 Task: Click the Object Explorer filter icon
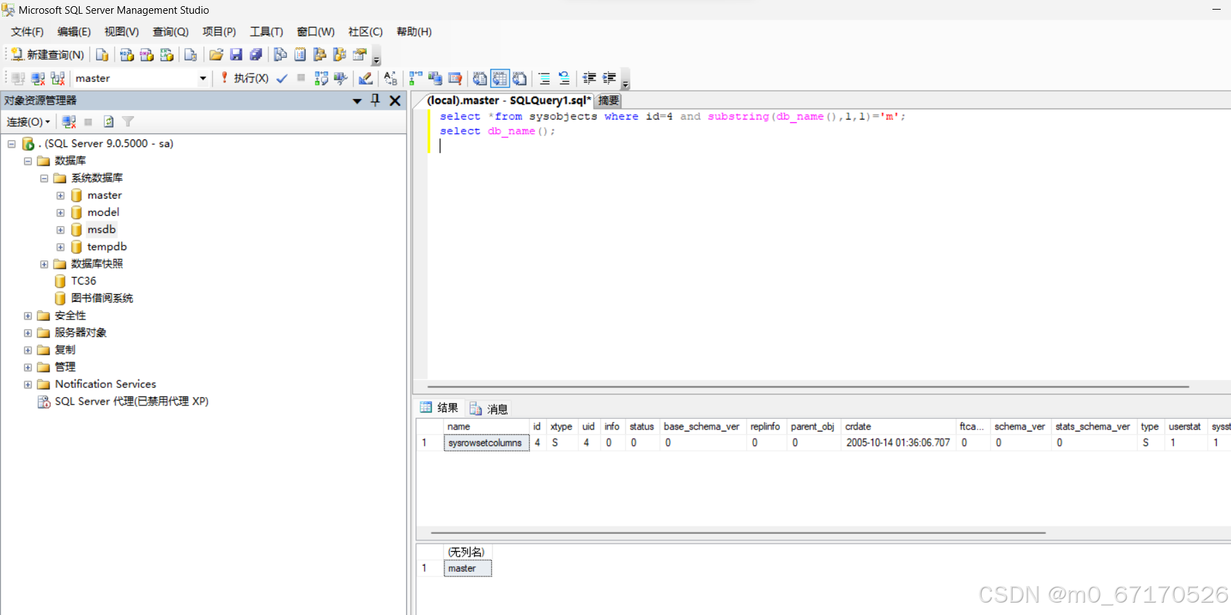tap(128, 122)
